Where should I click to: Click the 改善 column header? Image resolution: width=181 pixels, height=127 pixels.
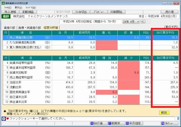128,33
